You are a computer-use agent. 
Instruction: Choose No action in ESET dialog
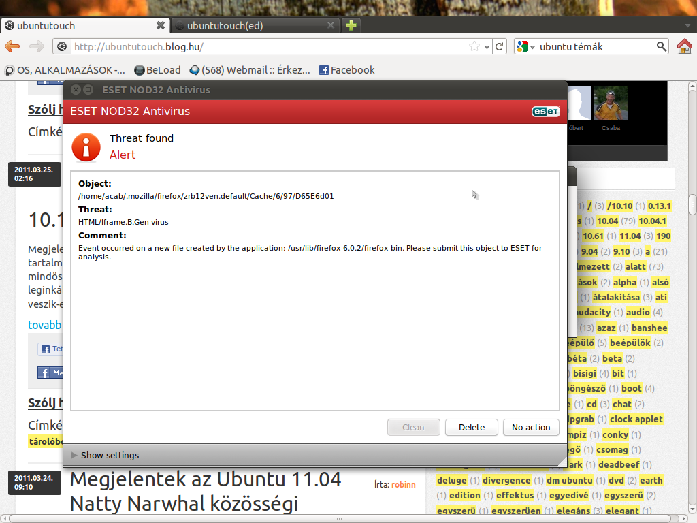point(531,427)
